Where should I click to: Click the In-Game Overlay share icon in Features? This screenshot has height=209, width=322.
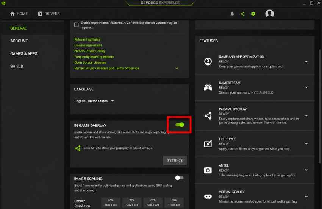pos(208,116)
